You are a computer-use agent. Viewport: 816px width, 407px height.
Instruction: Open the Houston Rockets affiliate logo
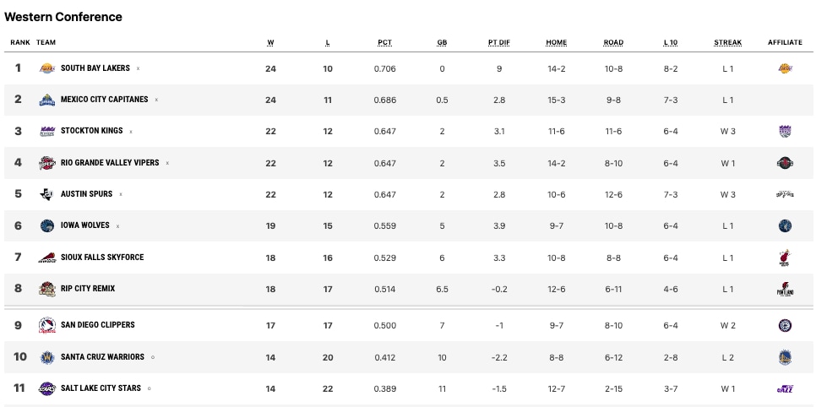[x=785, y=163]
